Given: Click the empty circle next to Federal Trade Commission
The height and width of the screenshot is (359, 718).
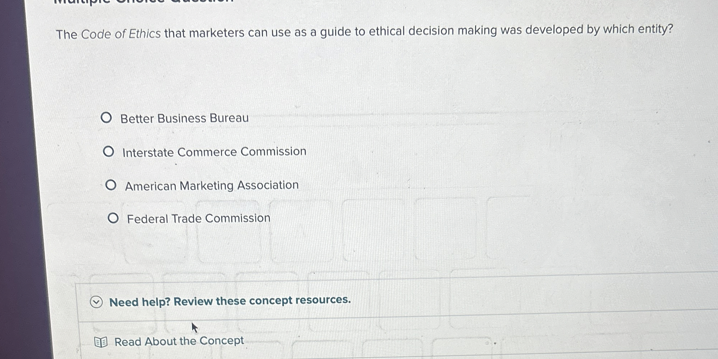Looking at the screenshot, I should [x=113, y=218].
